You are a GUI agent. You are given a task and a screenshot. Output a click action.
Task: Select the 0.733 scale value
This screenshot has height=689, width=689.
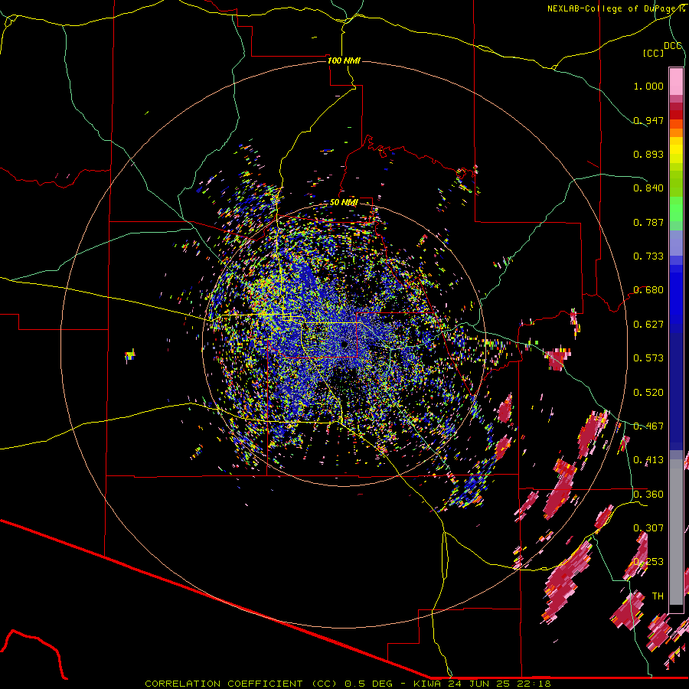(x=648, y=256)
